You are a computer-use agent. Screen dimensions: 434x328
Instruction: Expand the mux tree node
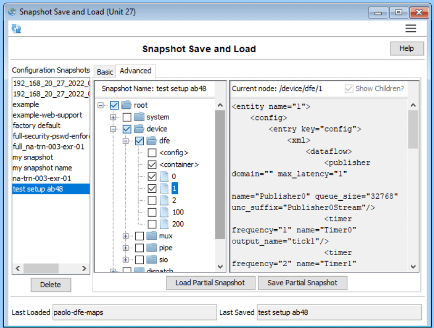pos(126,236)
